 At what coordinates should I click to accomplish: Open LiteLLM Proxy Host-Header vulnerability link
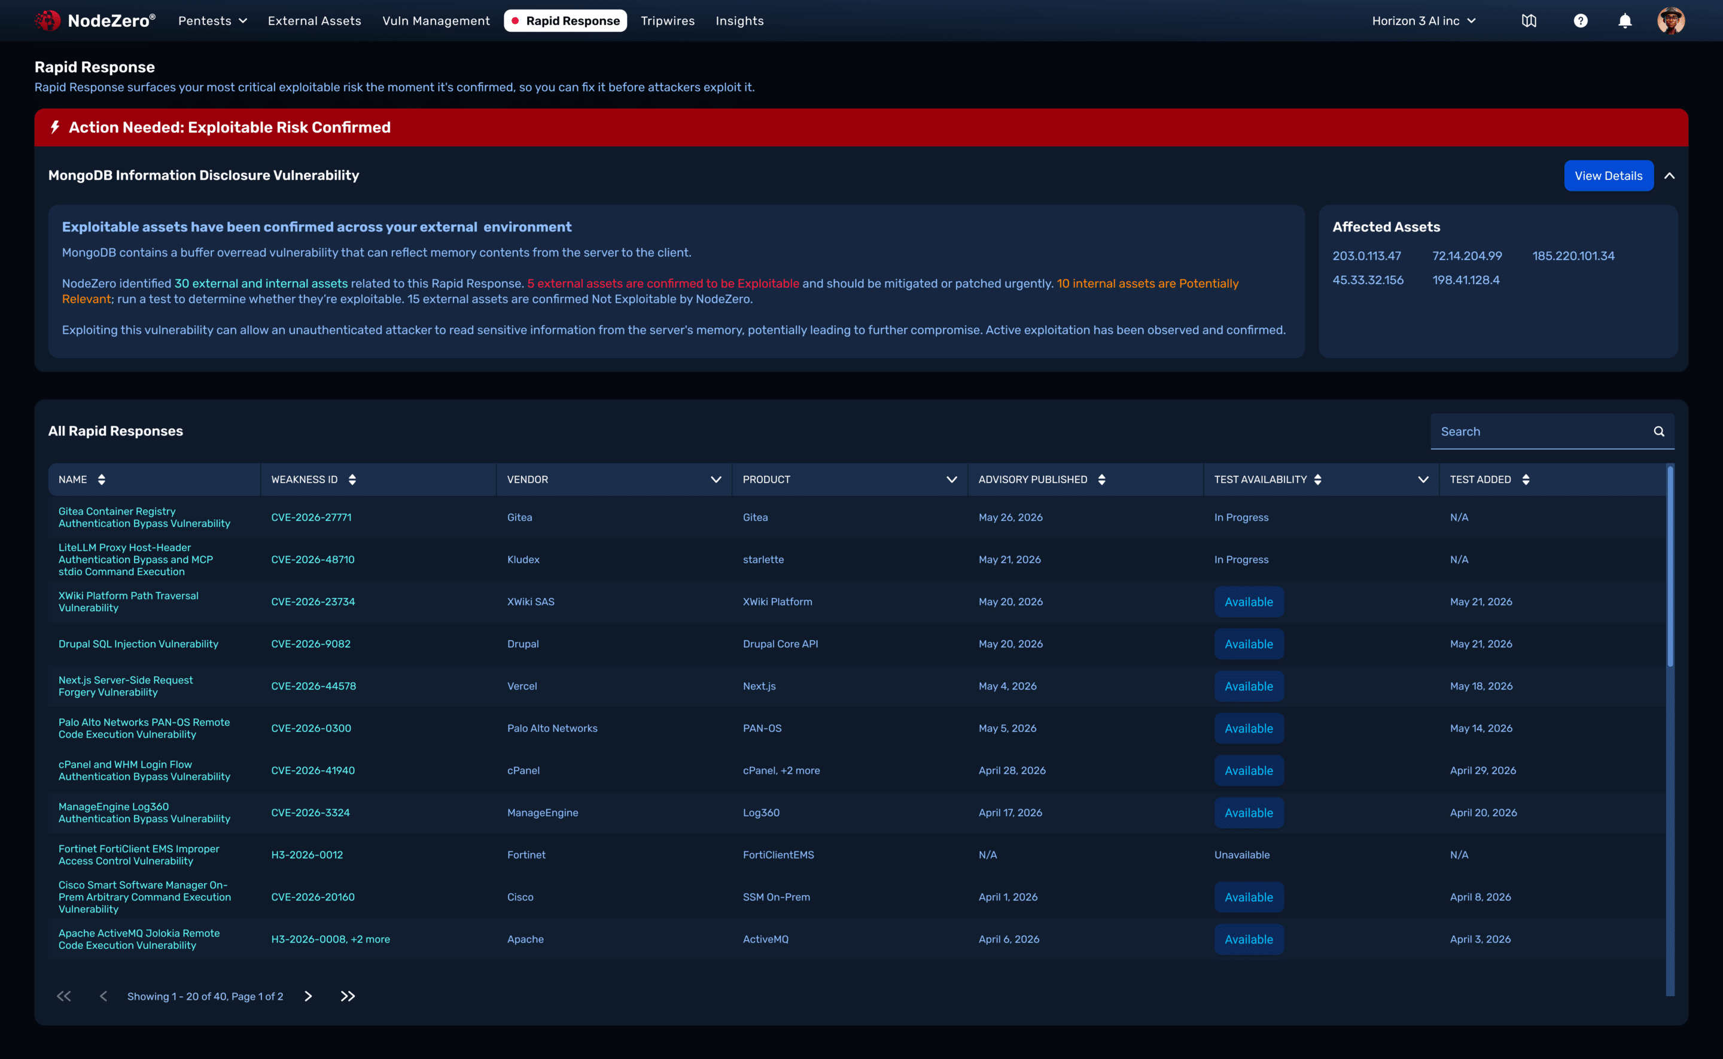[x=136, y=560]
